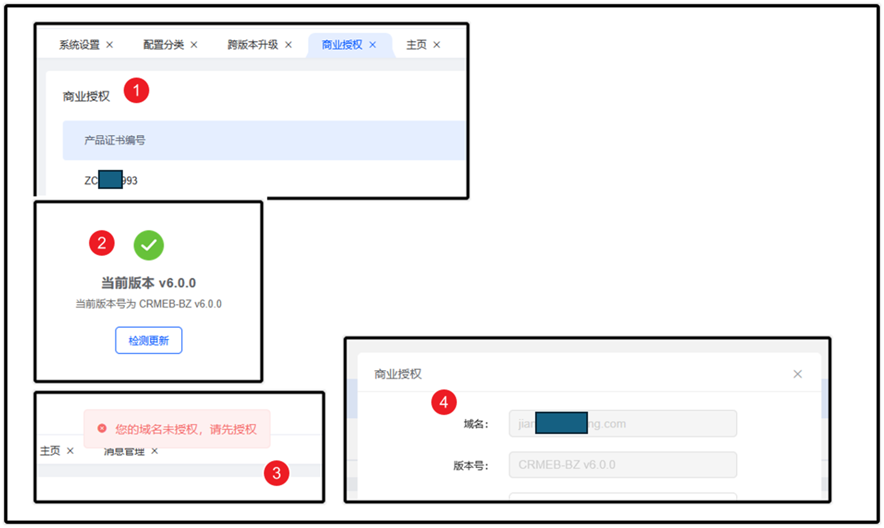884x528 pixels.
Task: Switch to the 消息管理 tab
Action: (x=124, y=451)
